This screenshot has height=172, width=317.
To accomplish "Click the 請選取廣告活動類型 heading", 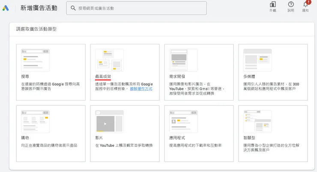I will 36,29.
